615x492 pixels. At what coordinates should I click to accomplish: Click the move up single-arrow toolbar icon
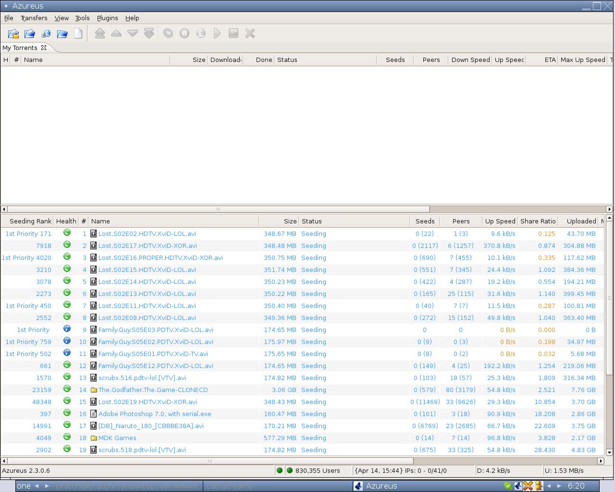[116, 34]
